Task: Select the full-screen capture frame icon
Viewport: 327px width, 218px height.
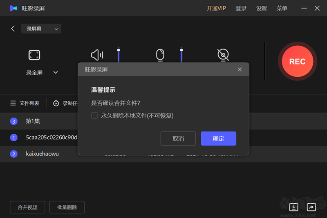Action: pos(34,55)
